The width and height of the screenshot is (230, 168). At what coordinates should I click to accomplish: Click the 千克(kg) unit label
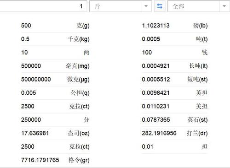79,39
